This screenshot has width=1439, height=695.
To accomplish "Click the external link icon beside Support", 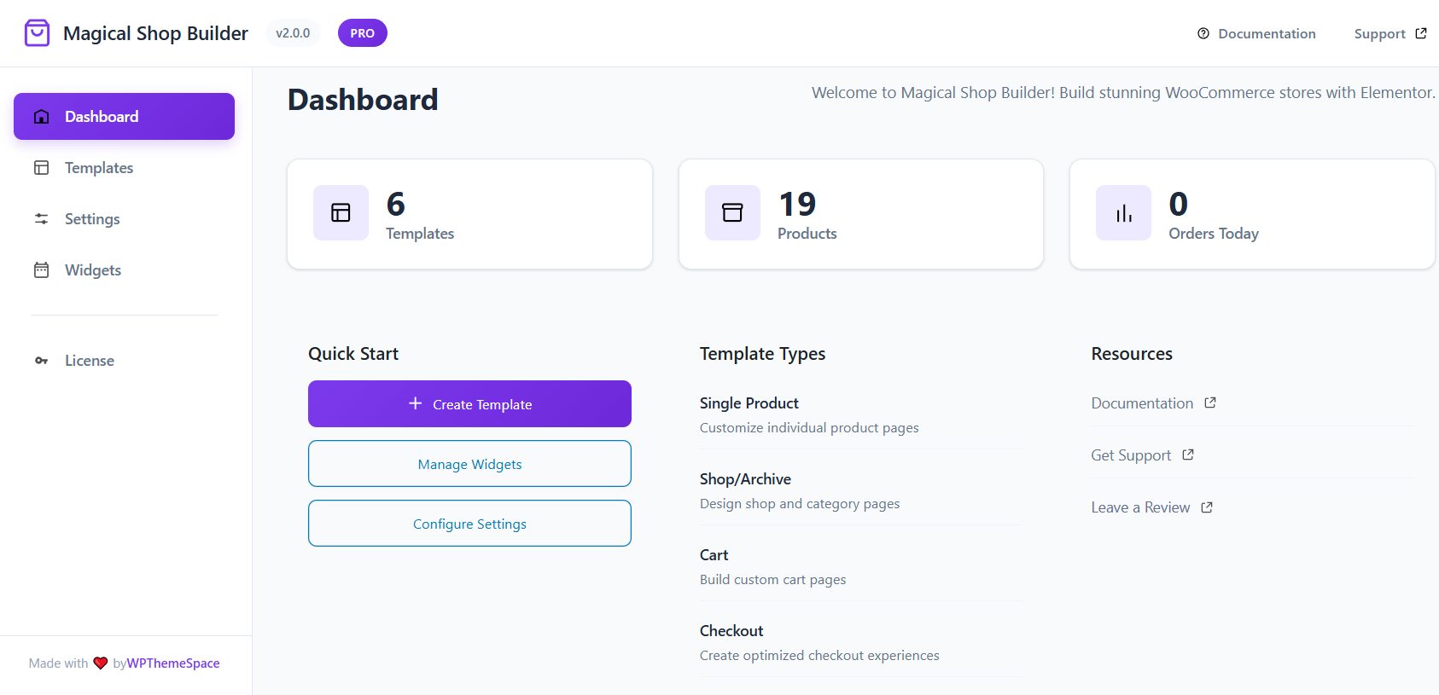I will click(x=1421, y=33).
